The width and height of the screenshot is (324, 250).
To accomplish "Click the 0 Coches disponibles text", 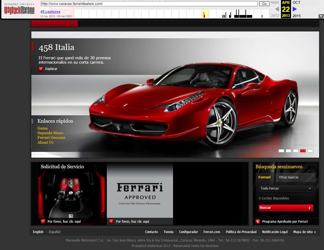I will click(274, 198).
